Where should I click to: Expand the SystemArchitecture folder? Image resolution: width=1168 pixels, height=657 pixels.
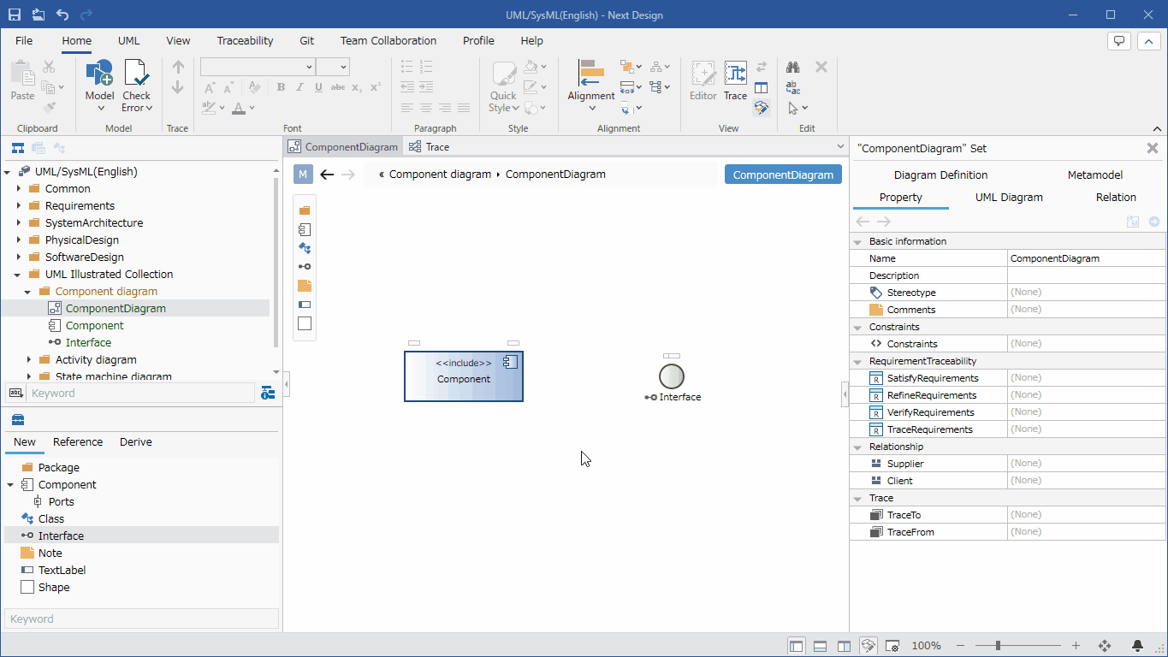pos(19,223)
